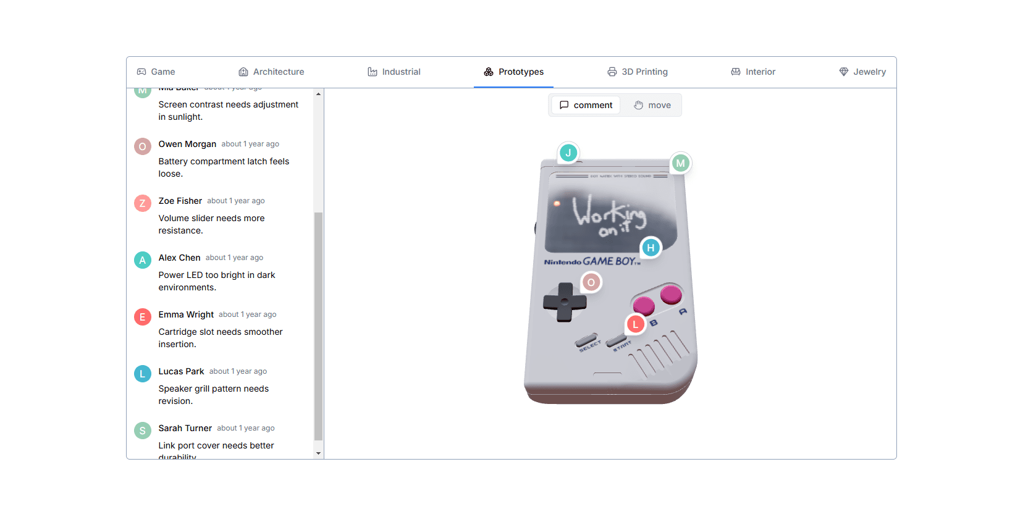This screenshot has height=530, width=1036.
Task: Click the name "Zoe Fisher"
Action: (180, 201)
